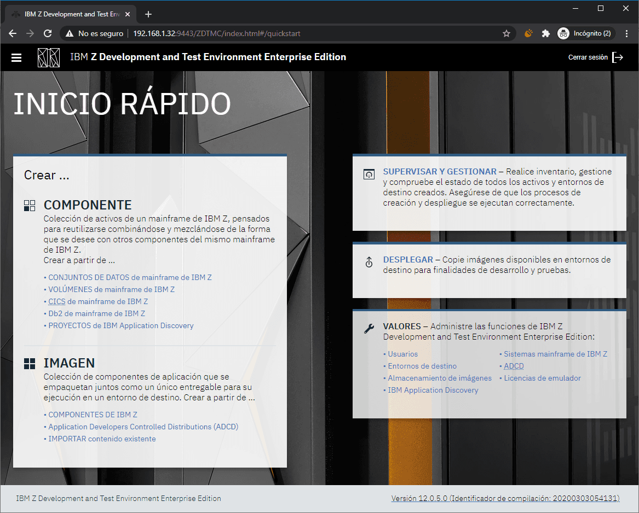Create image from COMPONENTES DE IBM Z
The image size is (639, 513).
point(93,415)
